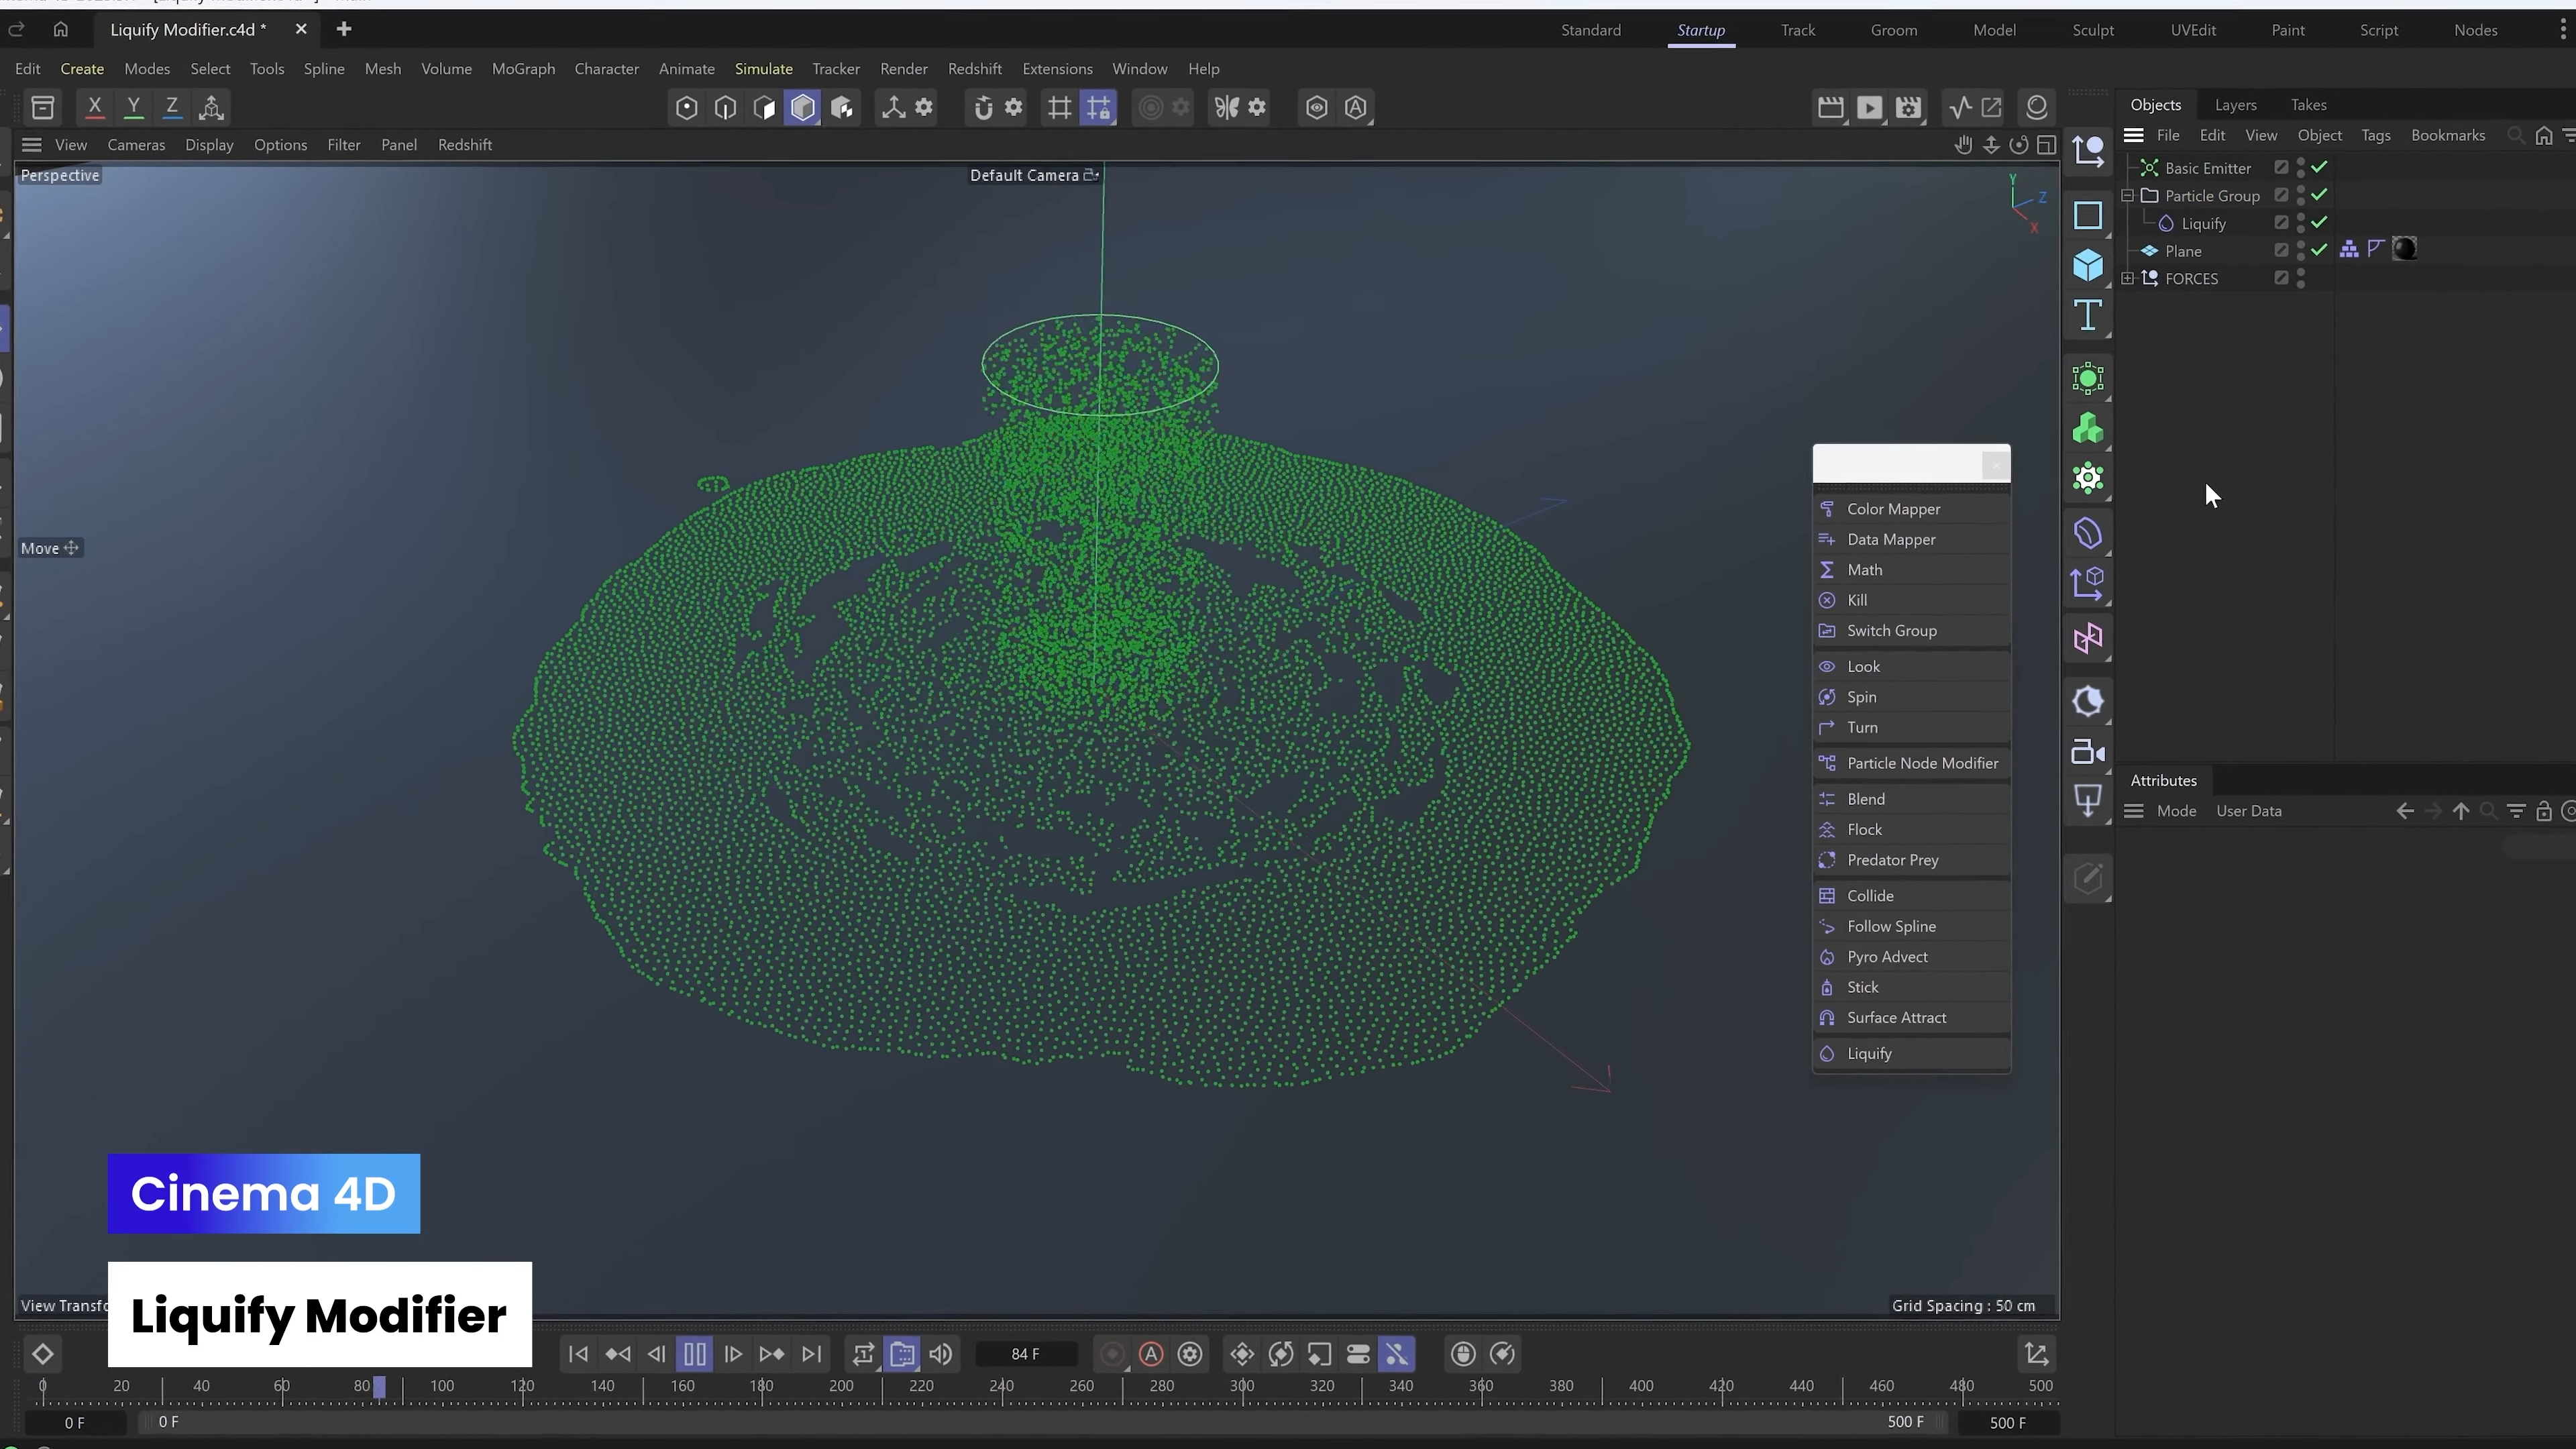2576x1449 pixels.
Task: Toggle the Basic Emitter enable checkmark
Action: tap(2319, 167)
